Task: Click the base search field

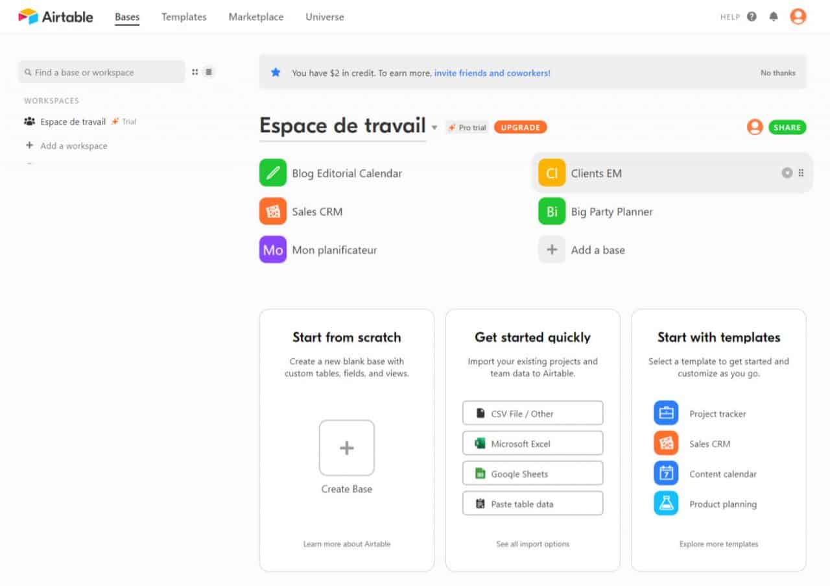Action: (101, 71)
